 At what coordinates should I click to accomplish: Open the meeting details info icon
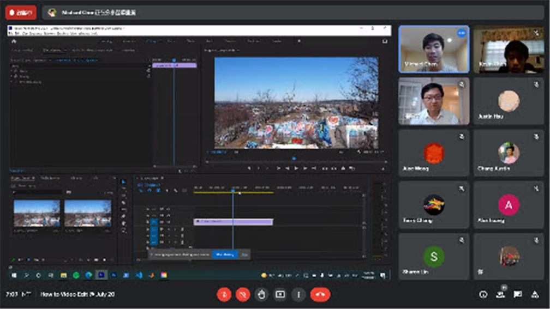coord(483,294)
